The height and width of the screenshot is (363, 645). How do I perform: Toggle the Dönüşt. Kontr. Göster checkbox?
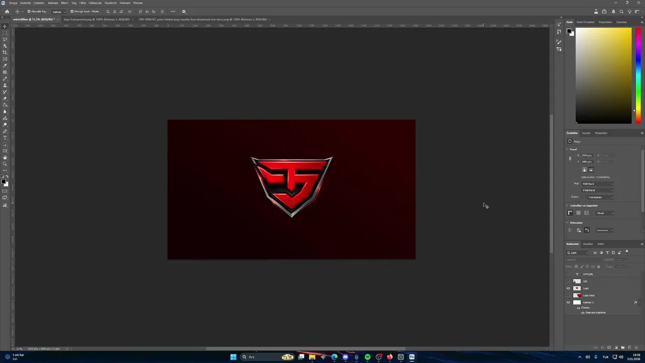click(x=72, y=12)
